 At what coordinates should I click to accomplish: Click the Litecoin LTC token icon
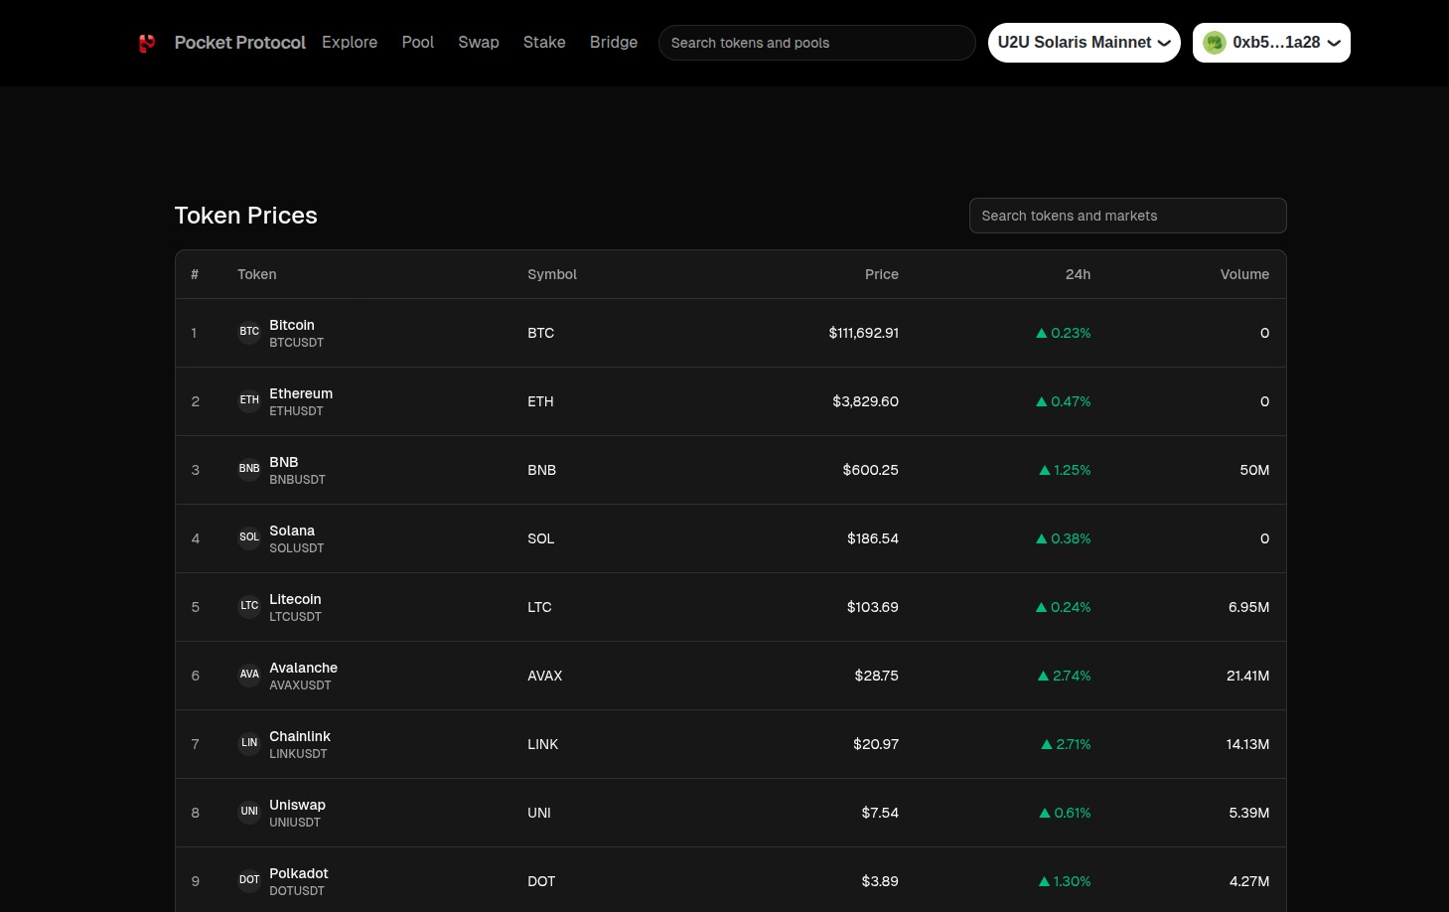[x=249, y=606]
